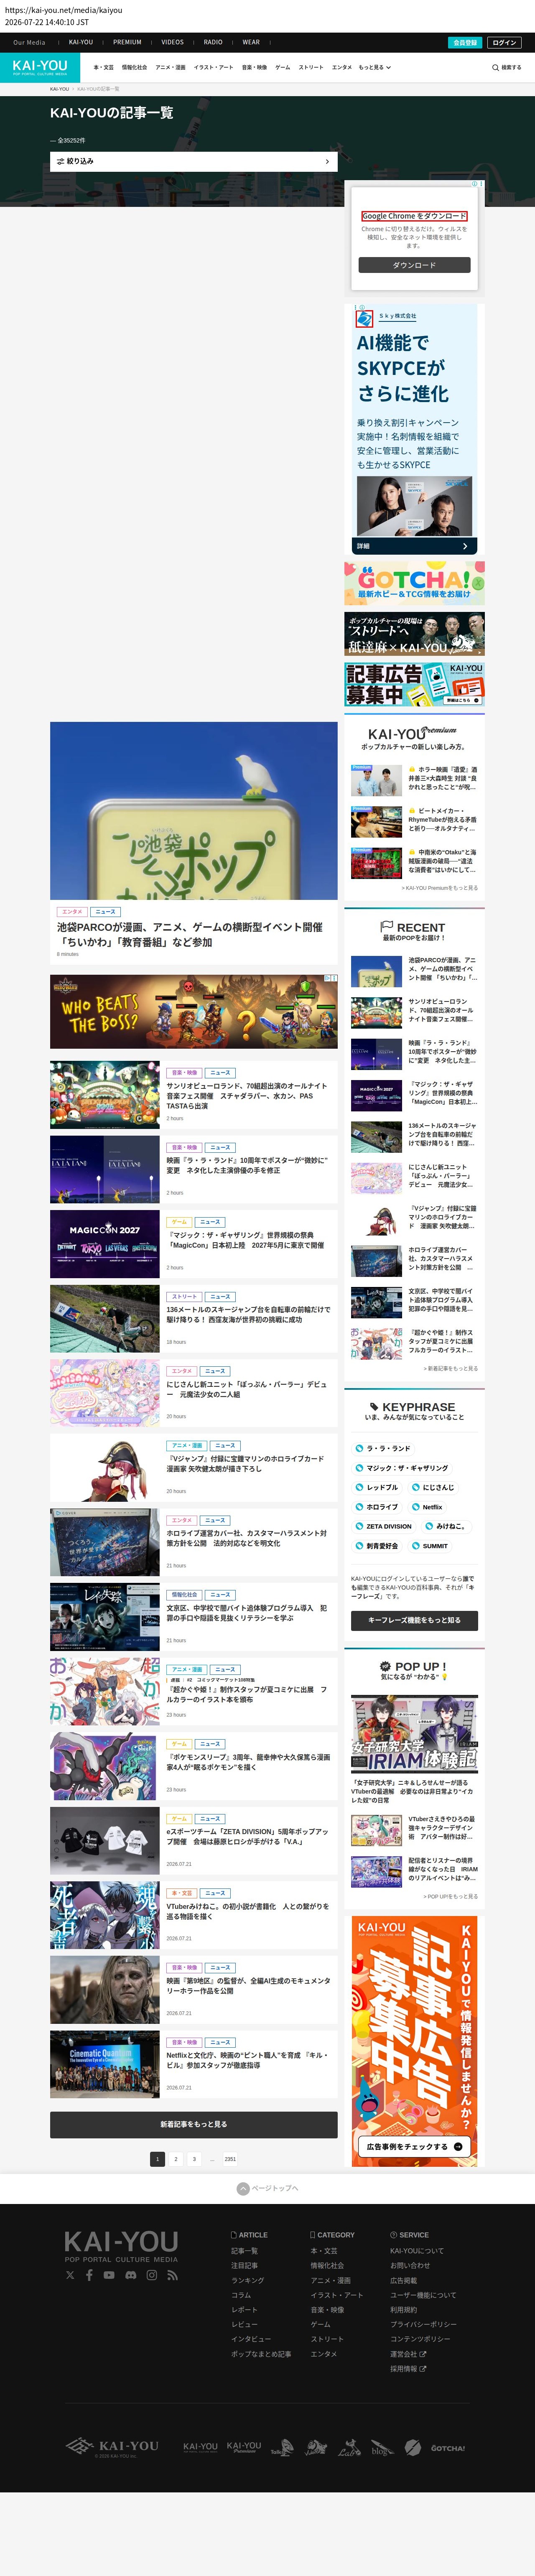Click the KAI-YOU Inc. footer logo
The height and width of the screenshot is (2576, 535).
(x=113, y=2447)
